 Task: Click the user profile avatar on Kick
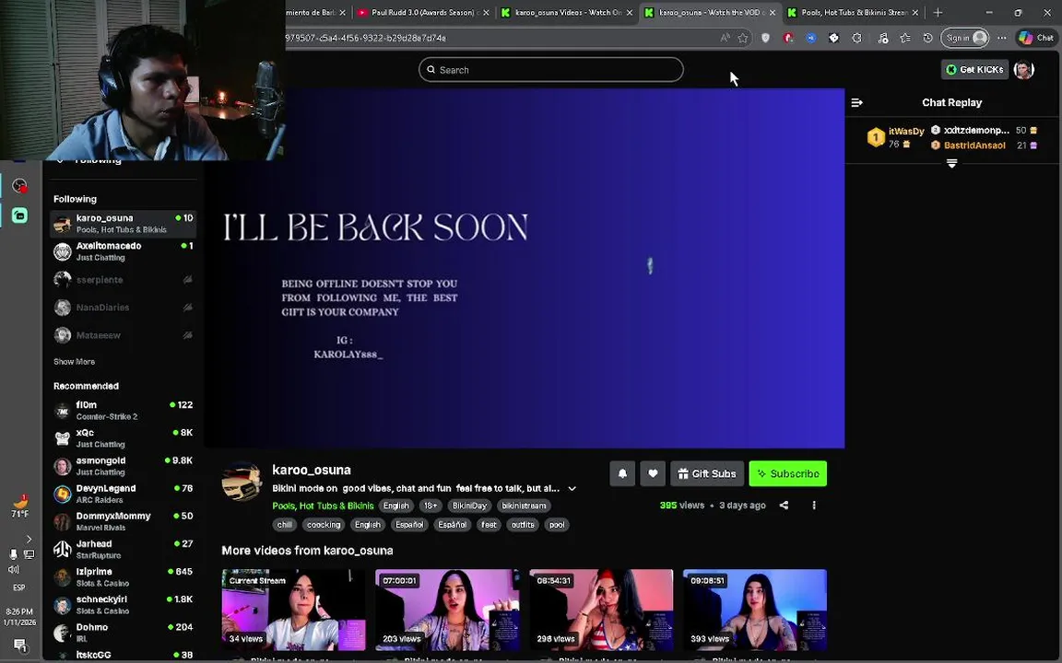click(x=1023, y=70)
